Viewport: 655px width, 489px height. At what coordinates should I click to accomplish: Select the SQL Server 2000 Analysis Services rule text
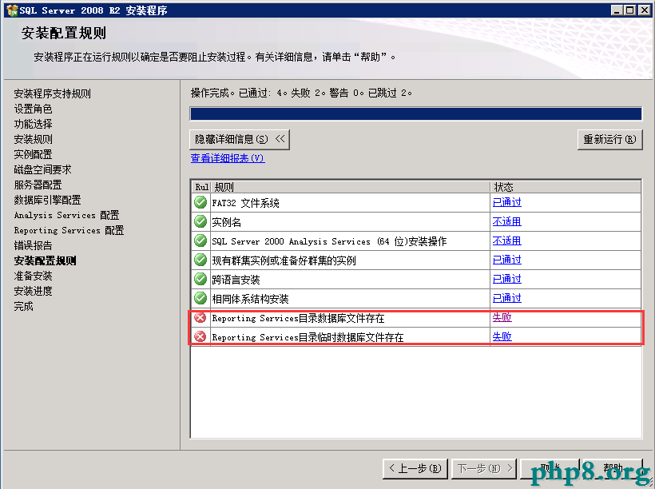(329, 241)
